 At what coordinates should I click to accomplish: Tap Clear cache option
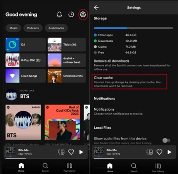pos(130,82)
